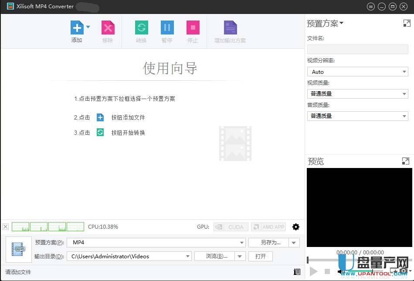Select the 移除 (Remove) toolbar icon

coord(107,27)
